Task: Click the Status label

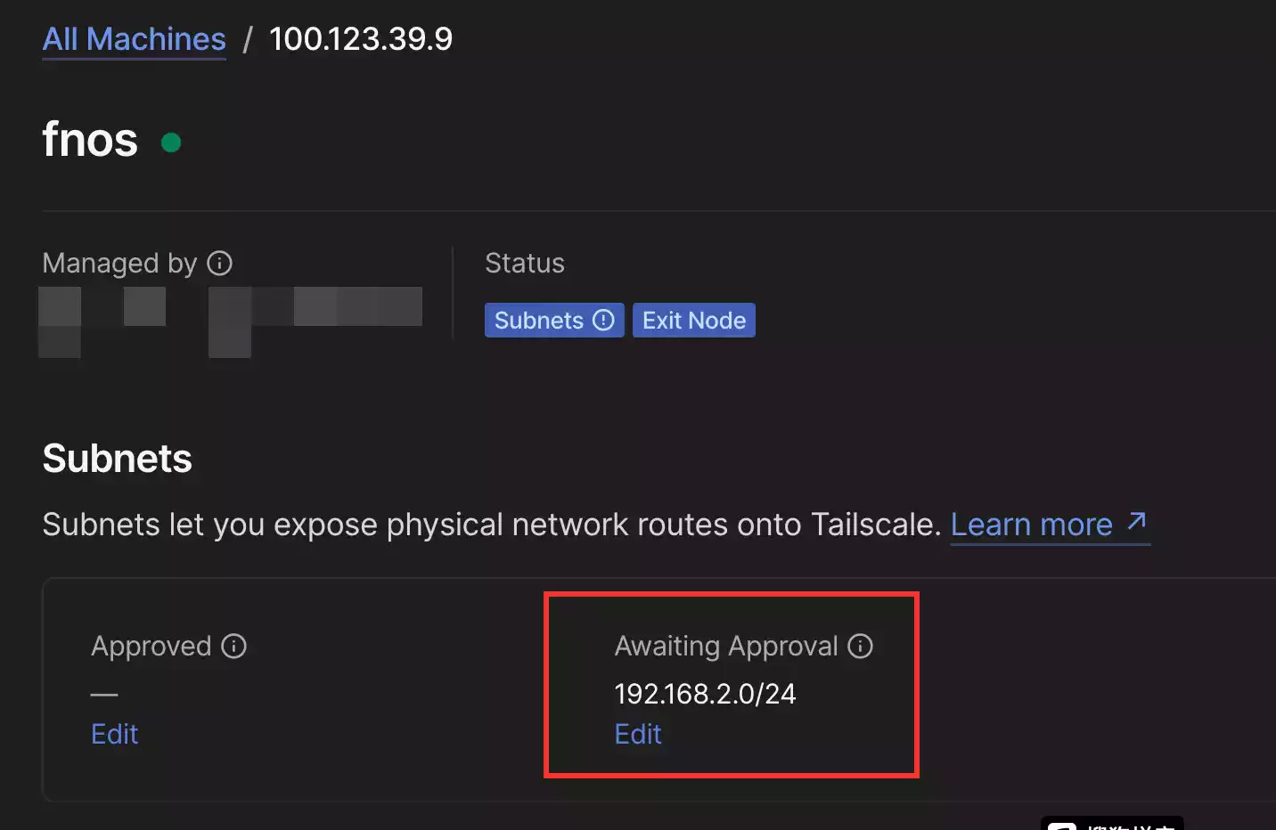Action: [524, 264]
